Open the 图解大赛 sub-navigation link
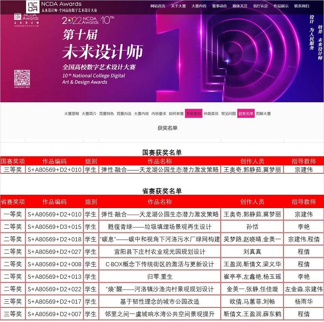This screenshot has width=324, height=322. (263, 114)
